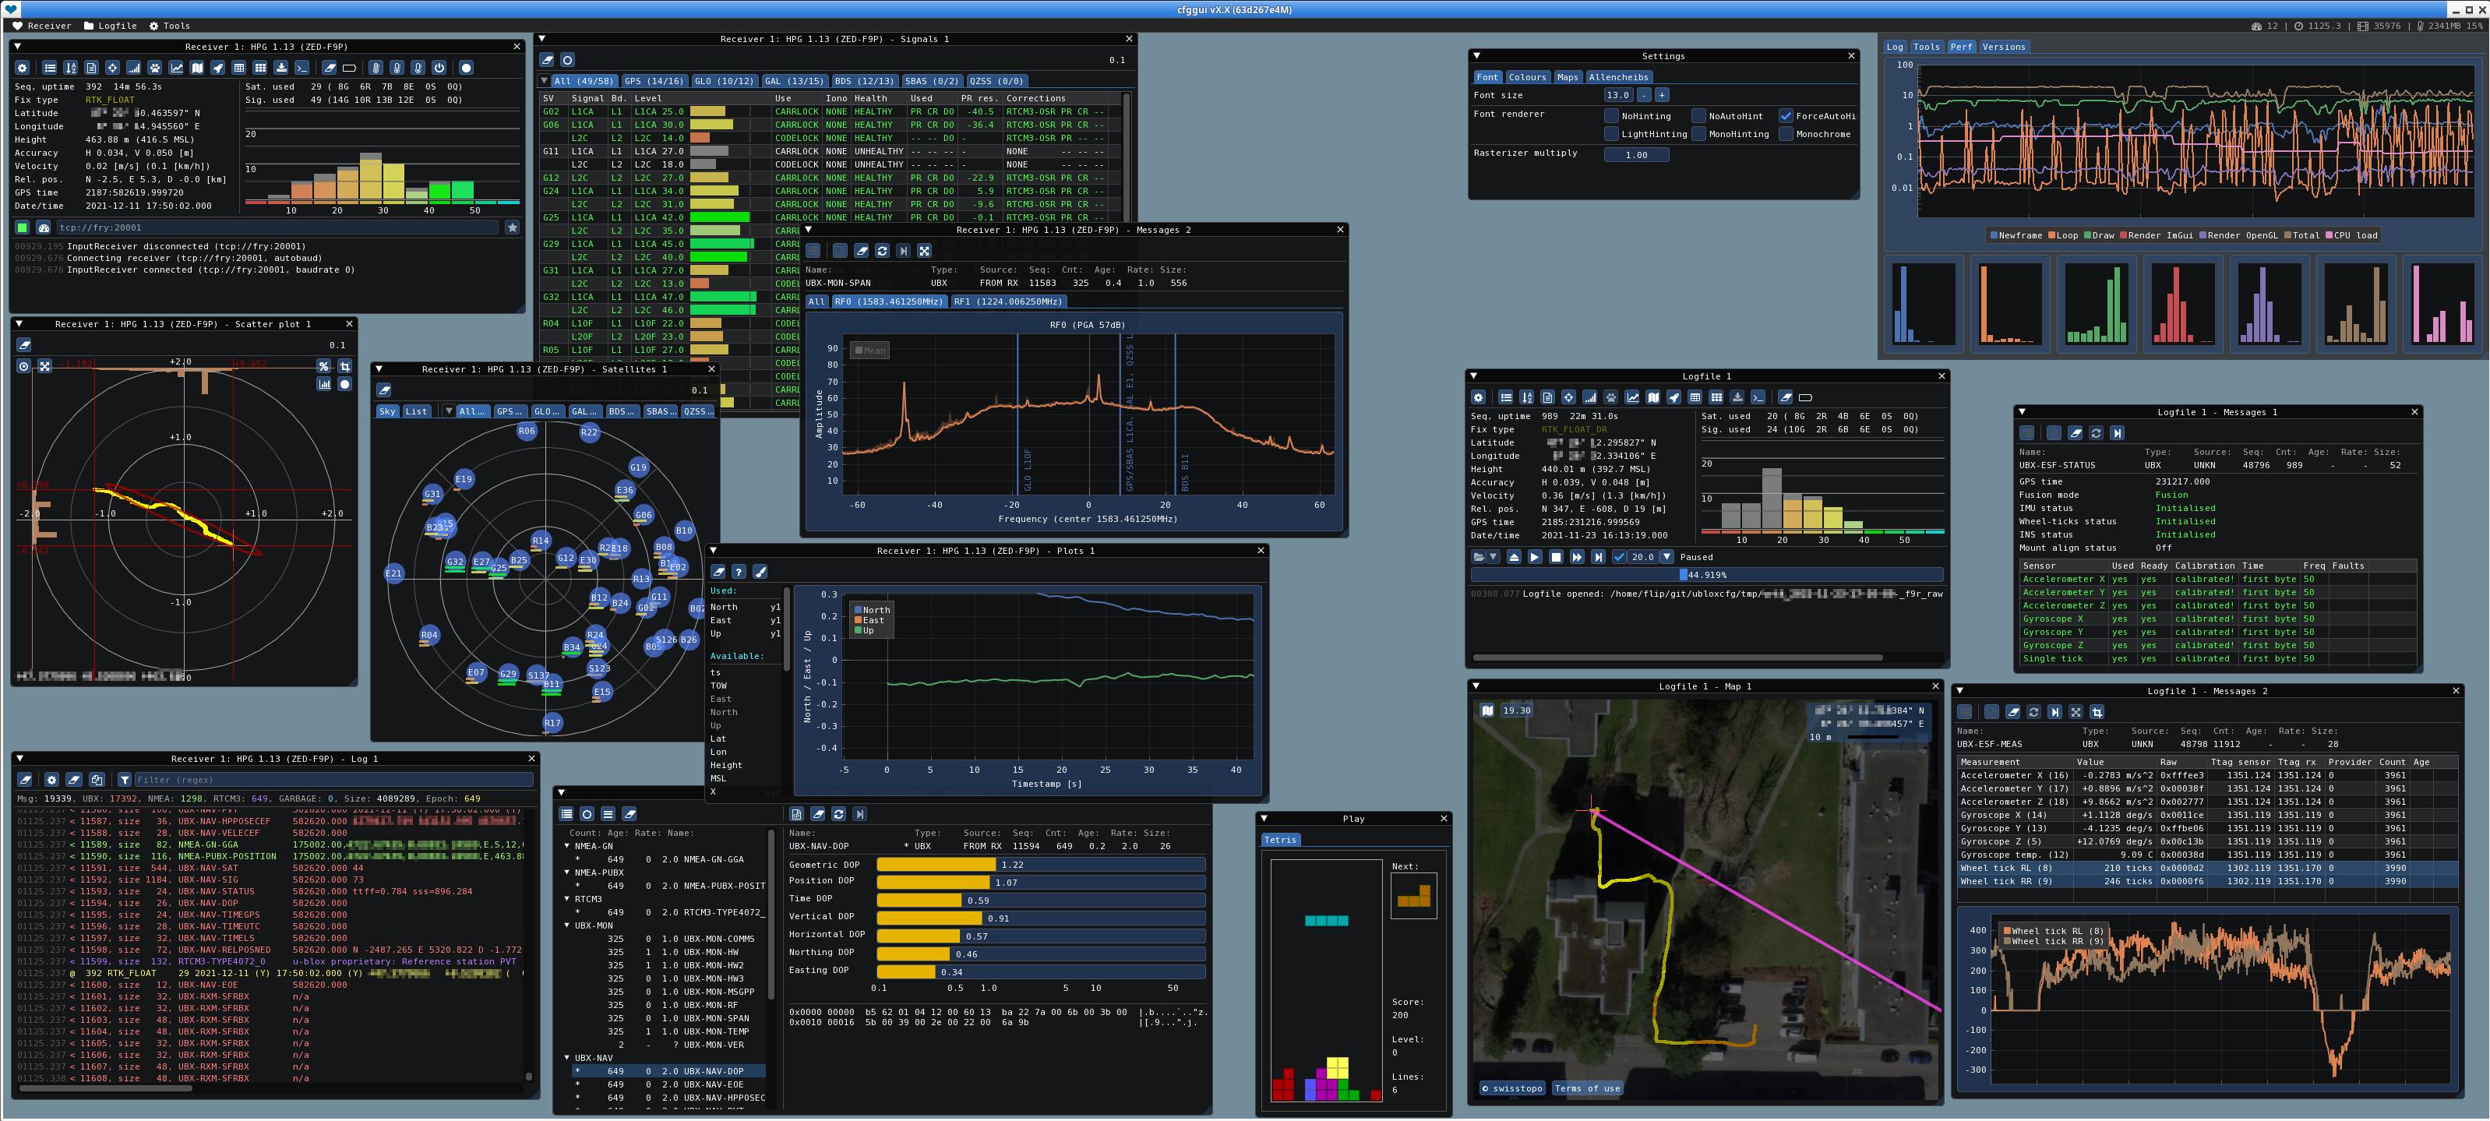Toggle NoHinting font renderer checkbox
This screenshot has width=2490, height=1121.
tap(1611, 116)
